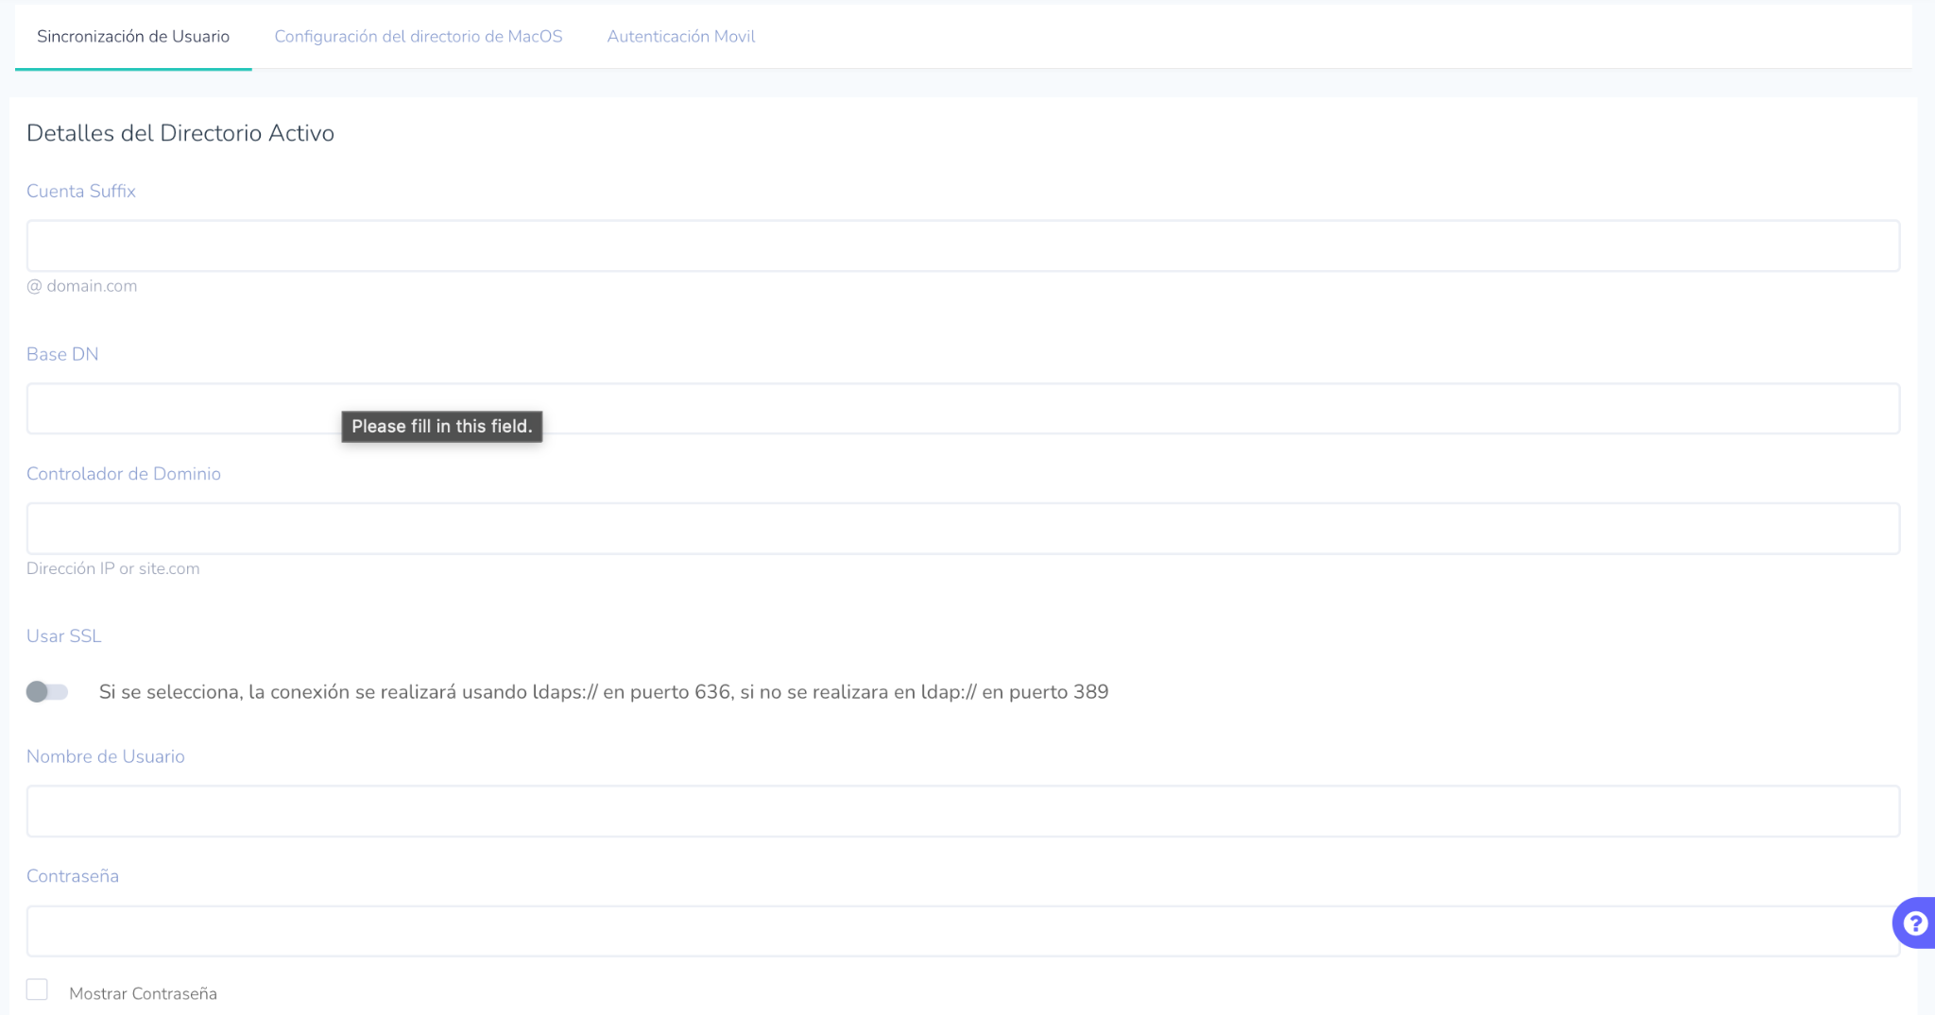
Task: Toggle the Usar SSL switch
Action: click(47, 692)
